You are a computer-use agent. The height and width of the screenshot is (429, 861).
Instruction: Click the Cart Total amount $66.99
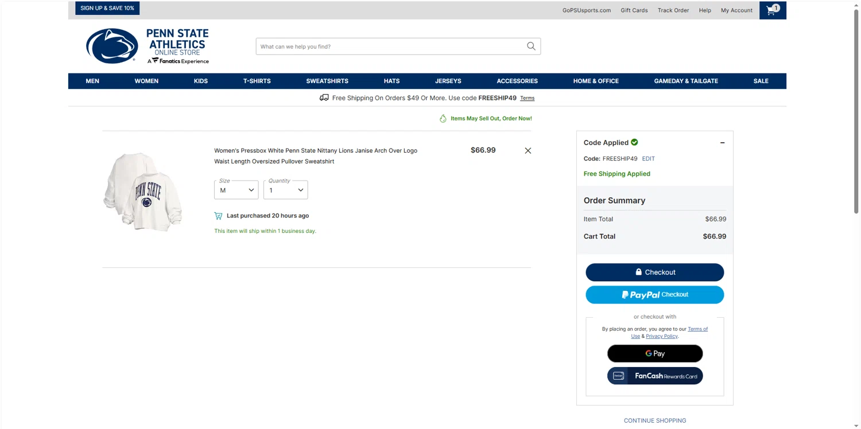pyautogui.click(x=715, y=236)
